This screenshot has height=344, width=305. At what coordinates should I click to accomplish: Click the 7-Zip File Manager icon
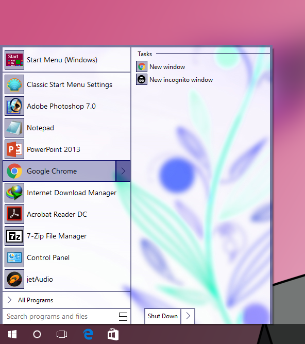(x=14, y=236)
